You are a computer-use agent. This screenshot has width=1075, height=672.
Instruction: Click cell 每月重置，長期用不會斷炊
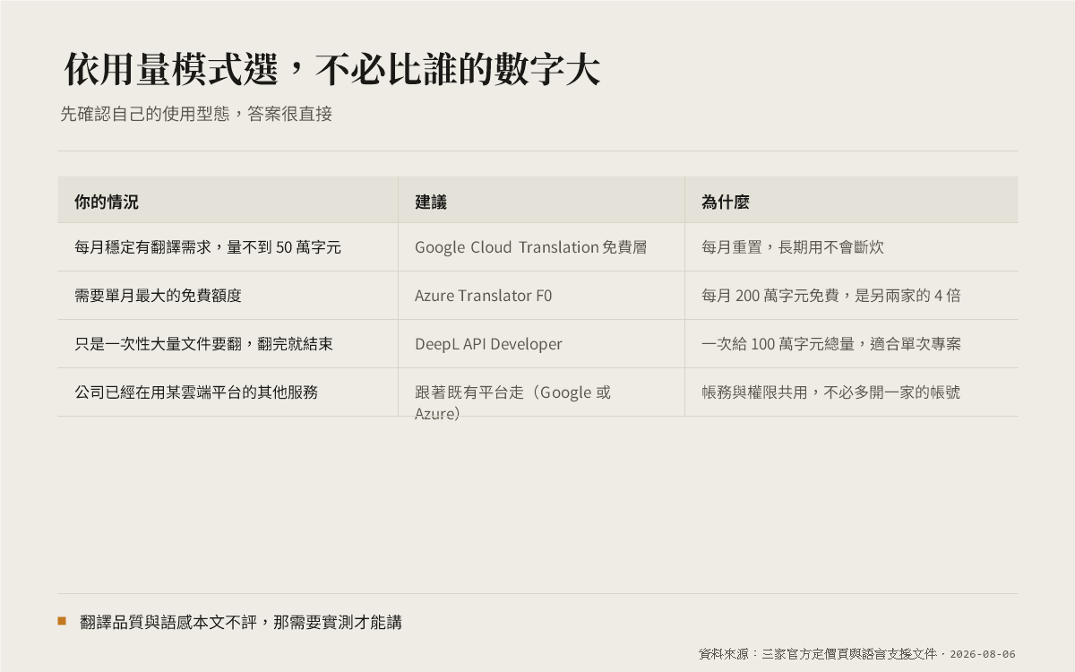[851, 247]
